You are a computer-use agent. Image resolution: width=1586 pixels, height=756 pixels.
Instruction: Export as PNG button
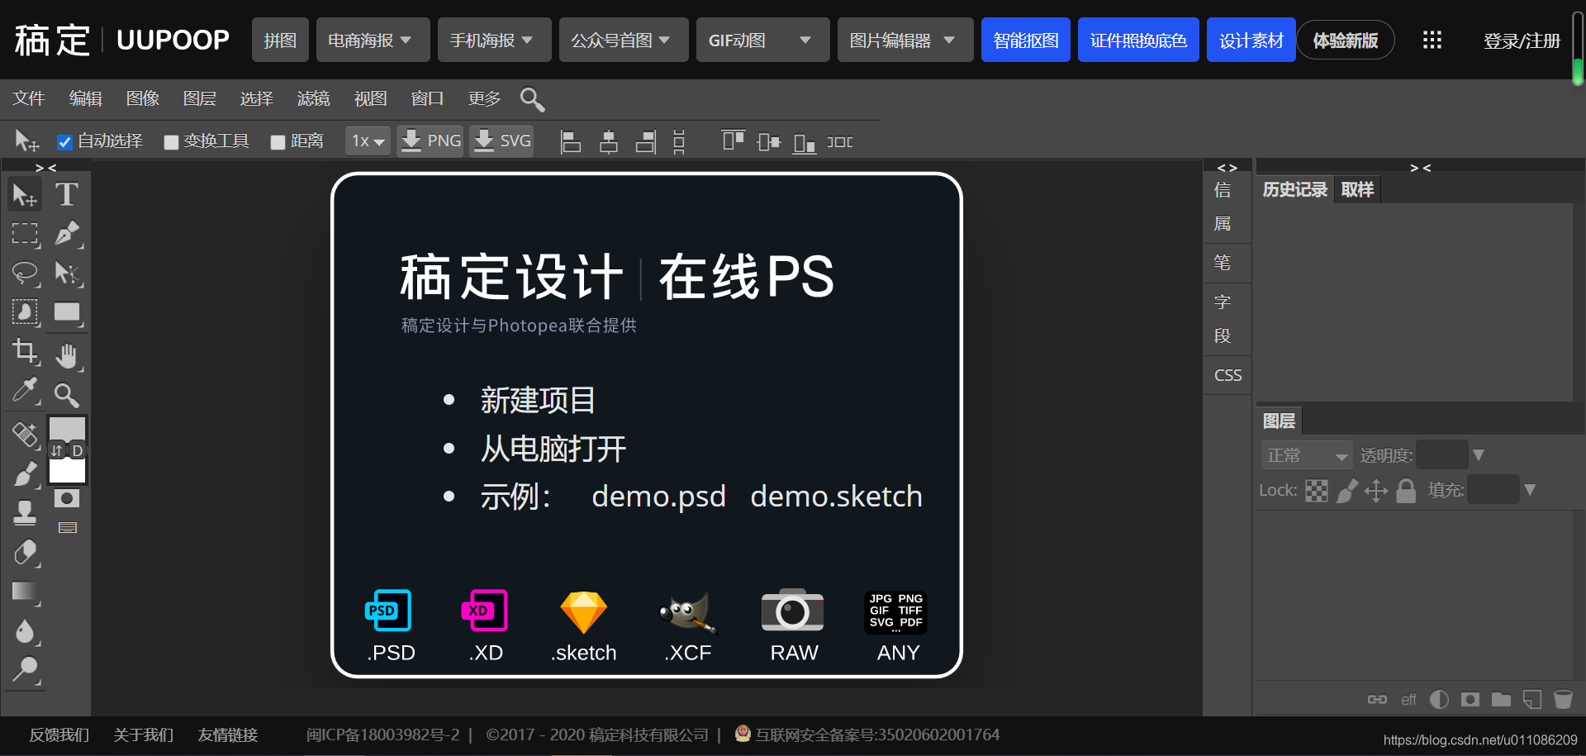pos(430,141)
